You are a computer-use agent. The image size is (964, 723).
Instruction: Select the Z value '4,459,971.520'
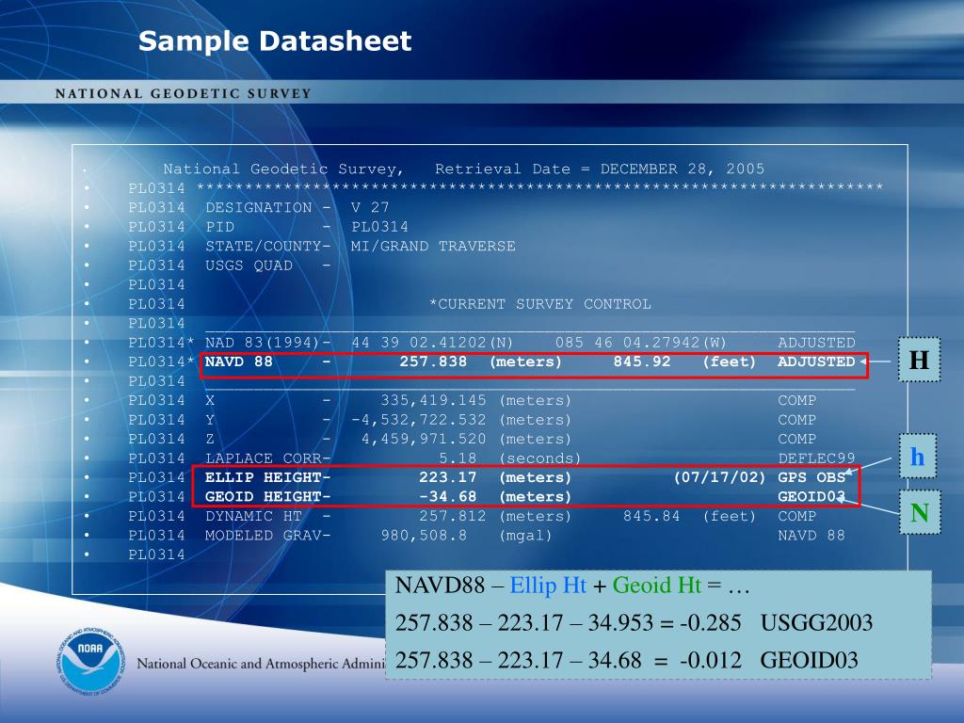click(x=423, y=440)
